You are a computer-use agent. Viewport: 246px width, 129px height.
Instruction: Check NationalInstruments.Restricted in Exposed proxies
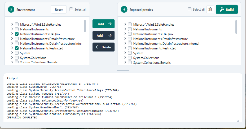tap(130, 48)
